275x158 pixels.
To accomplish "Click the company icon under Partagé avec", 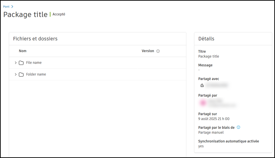I will 202,85.
